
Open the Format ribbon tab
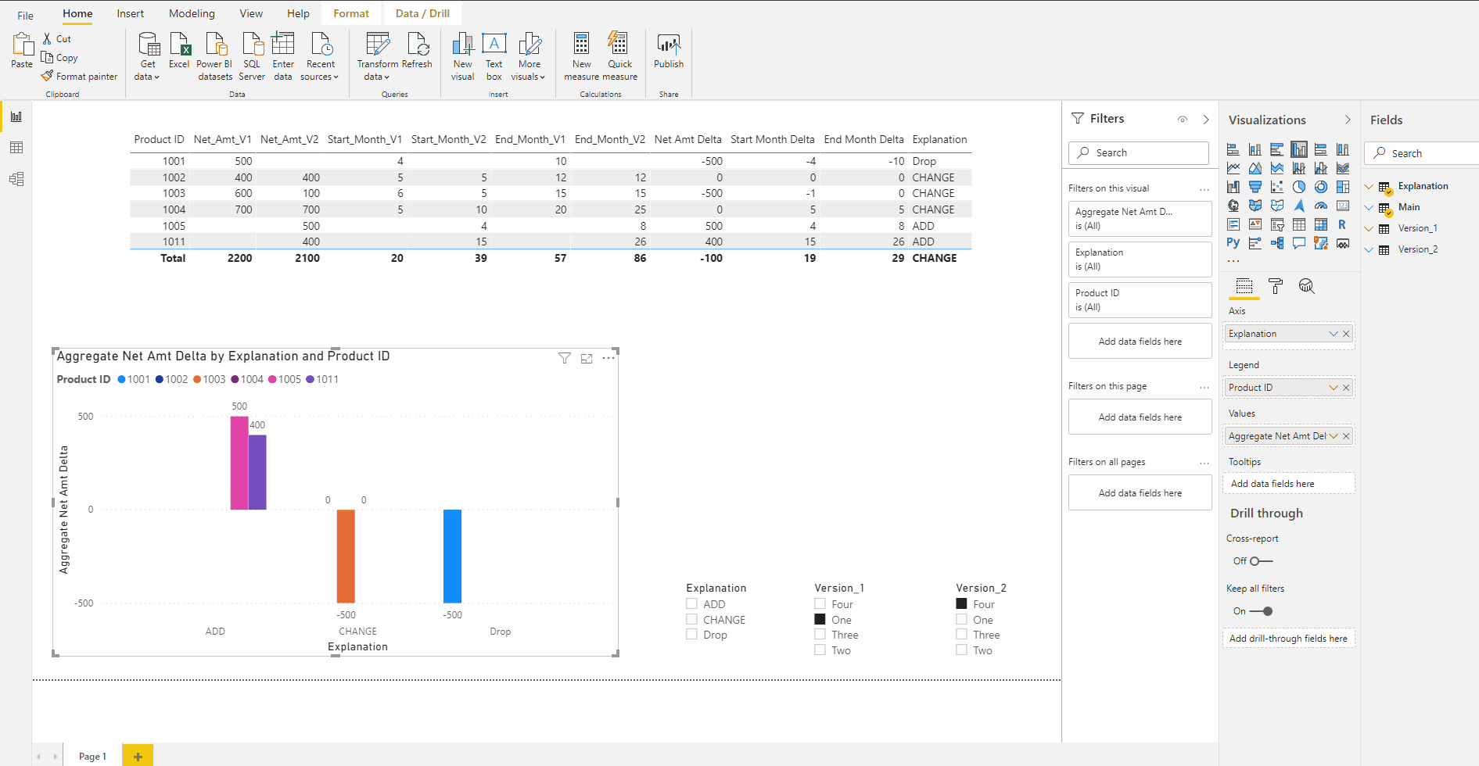point(351,13)
